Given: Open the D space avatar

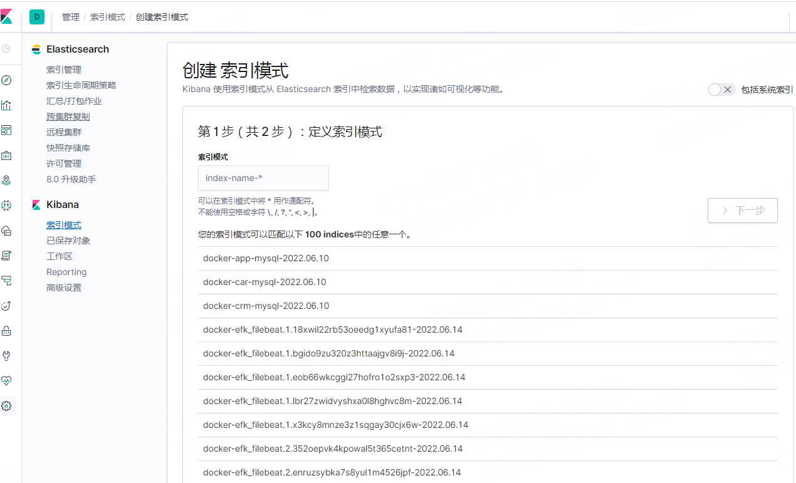Looking at the screenshot, I should tap(37, 17).
